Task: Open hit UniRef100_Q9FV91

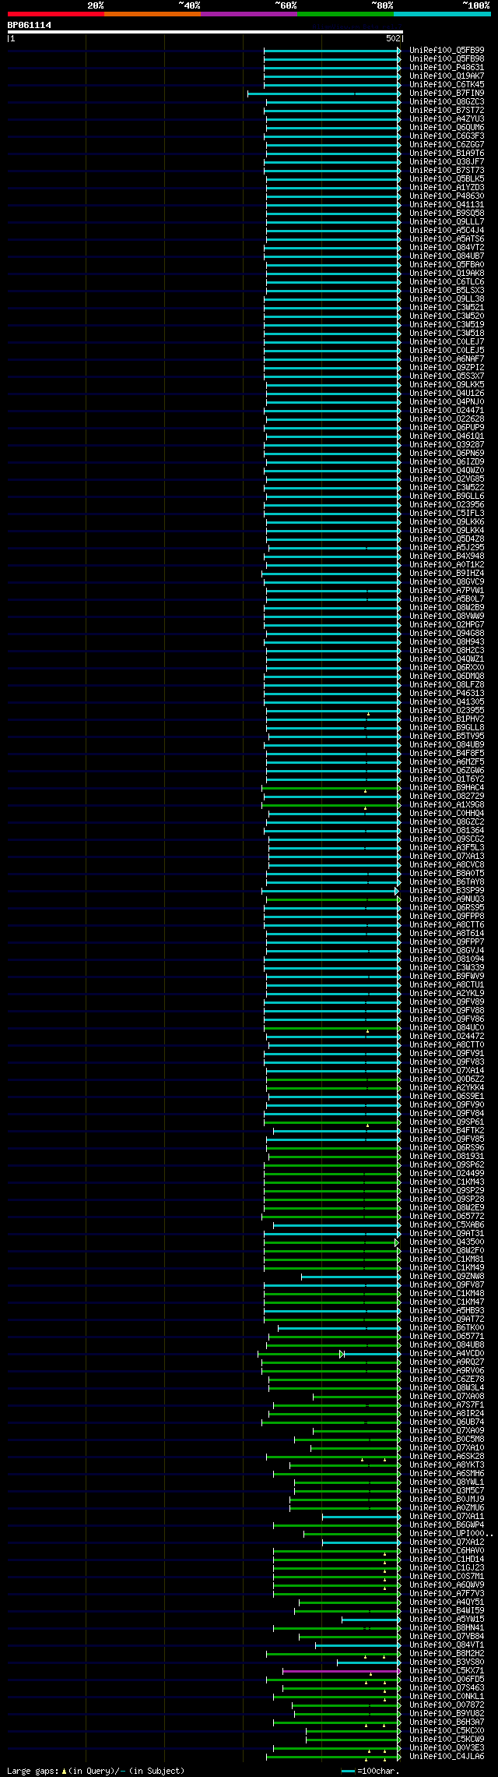Action: coord(447,1053)
